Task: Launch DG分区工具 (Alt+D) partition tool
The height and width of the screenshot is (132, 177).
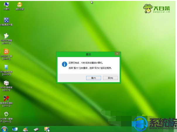Action: [x=6, y=54]
